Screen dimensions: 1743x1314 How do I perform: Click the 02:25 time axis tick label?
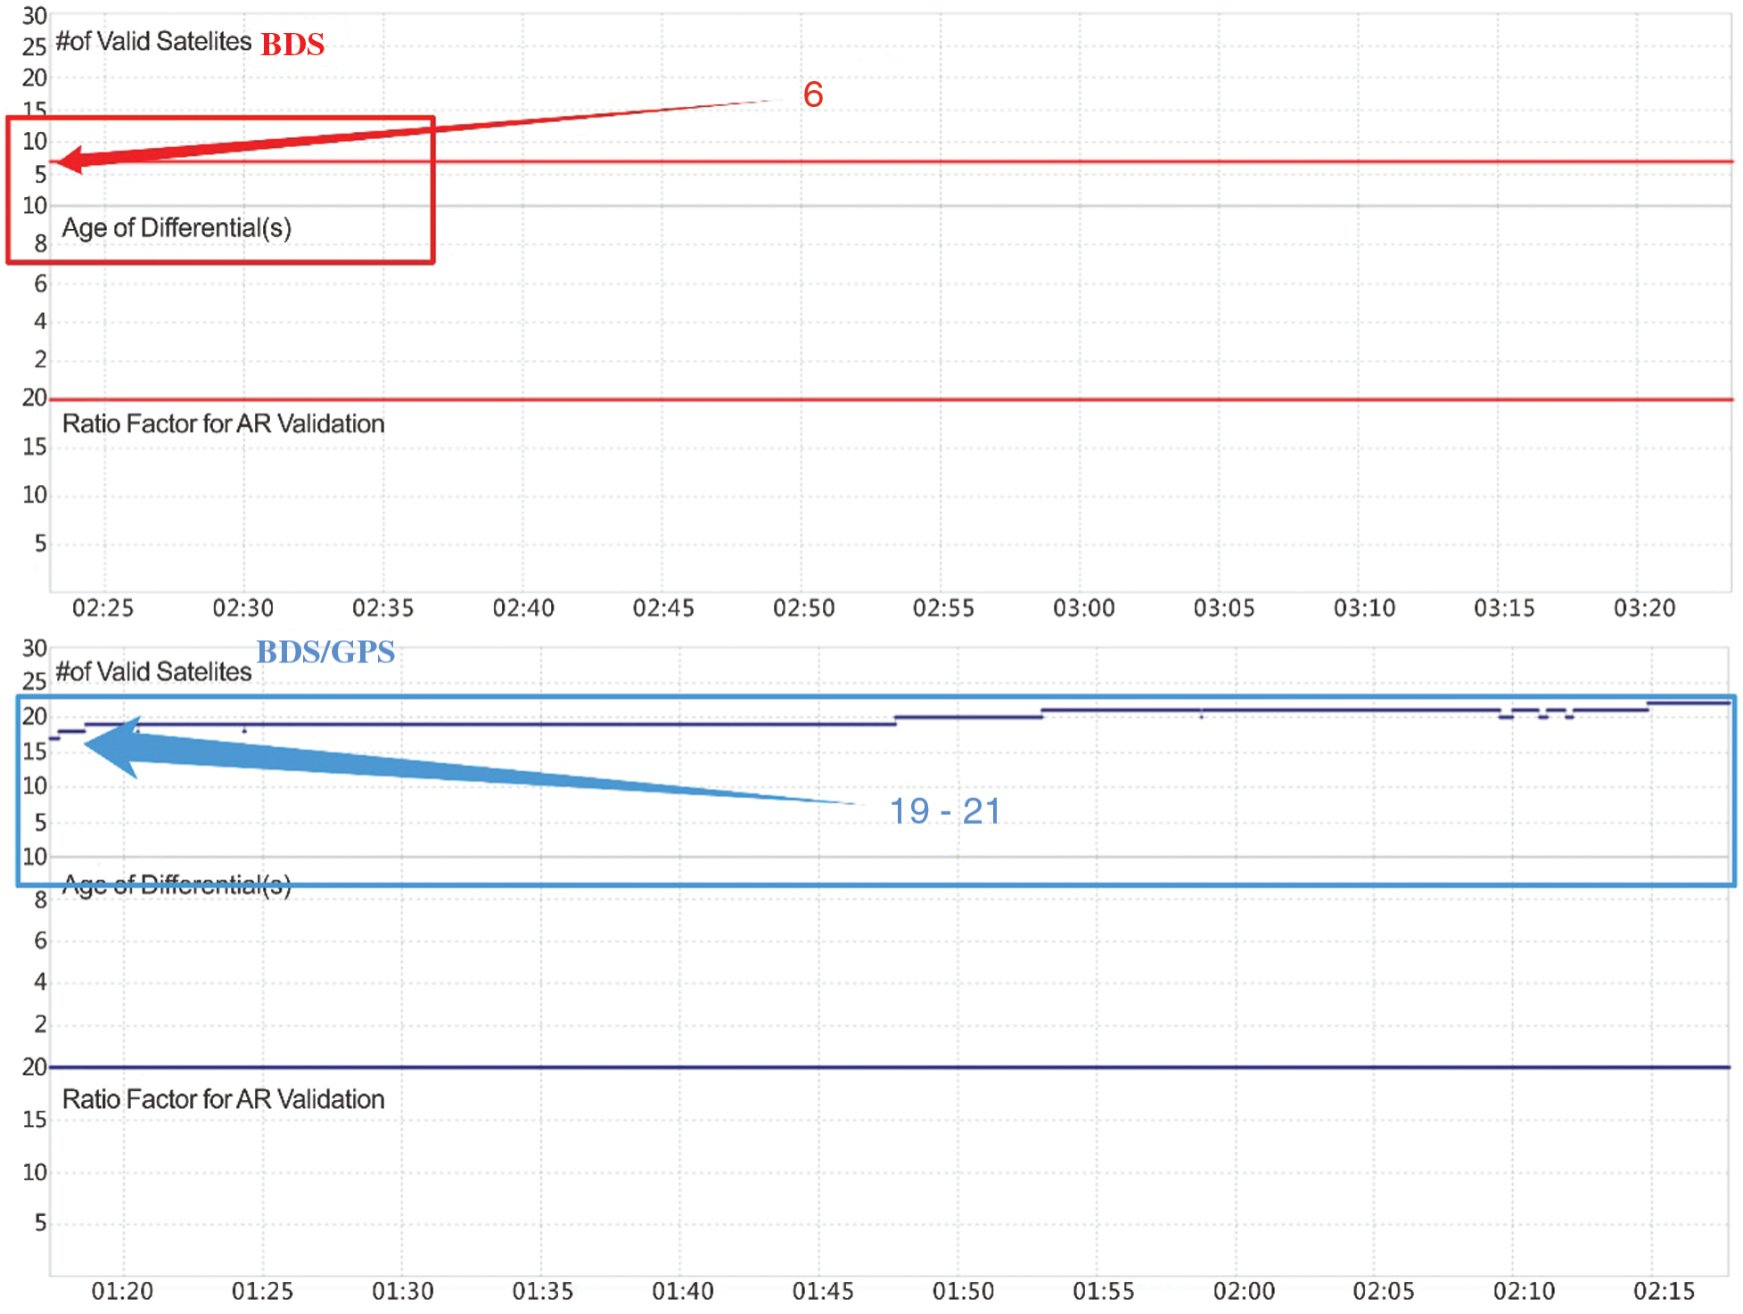103,608
